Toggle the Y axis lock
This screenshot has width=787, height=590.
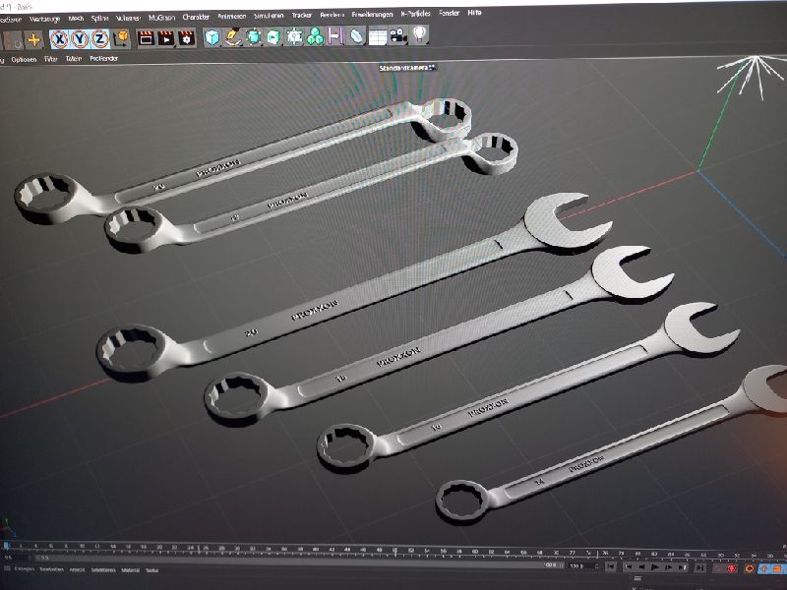tap(80, 39)
